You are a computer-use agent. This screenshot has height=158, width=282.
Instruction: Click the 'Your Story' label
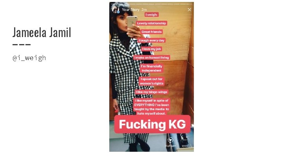pos(130,10)
